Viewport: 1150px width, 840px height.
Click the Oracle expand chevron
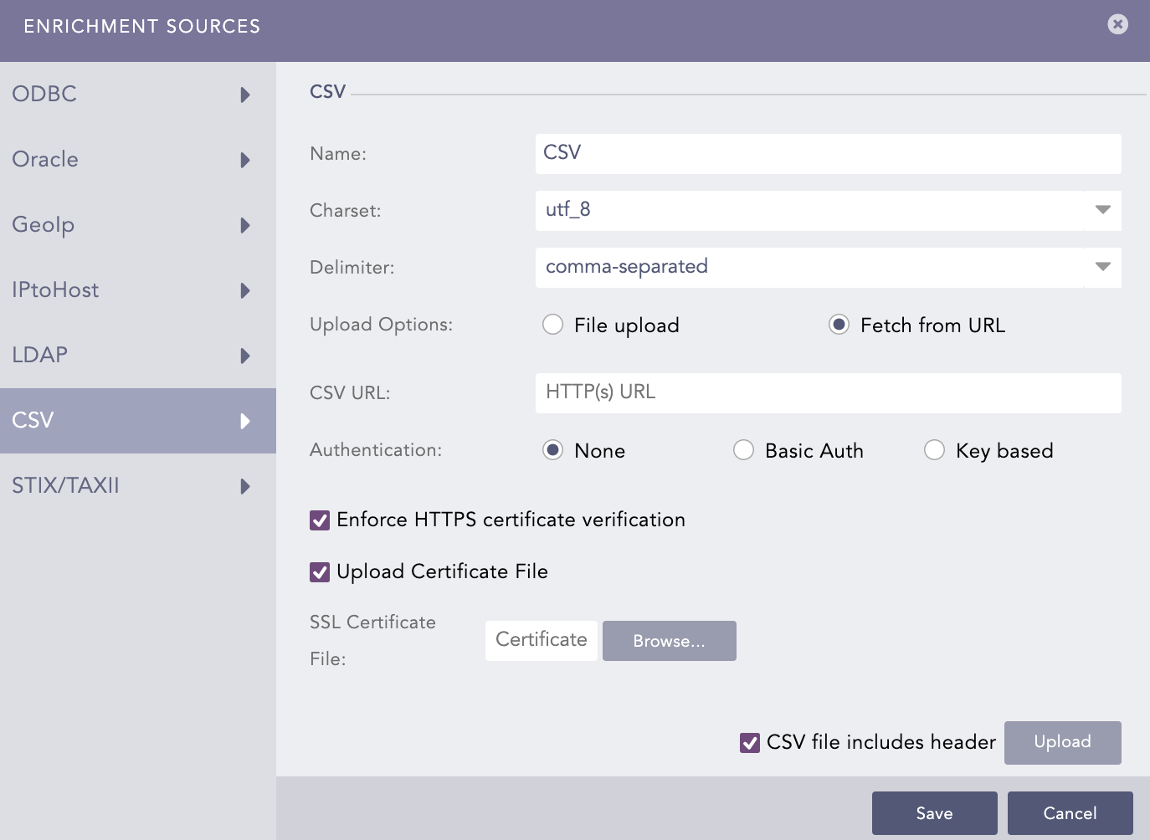[245, 160]
